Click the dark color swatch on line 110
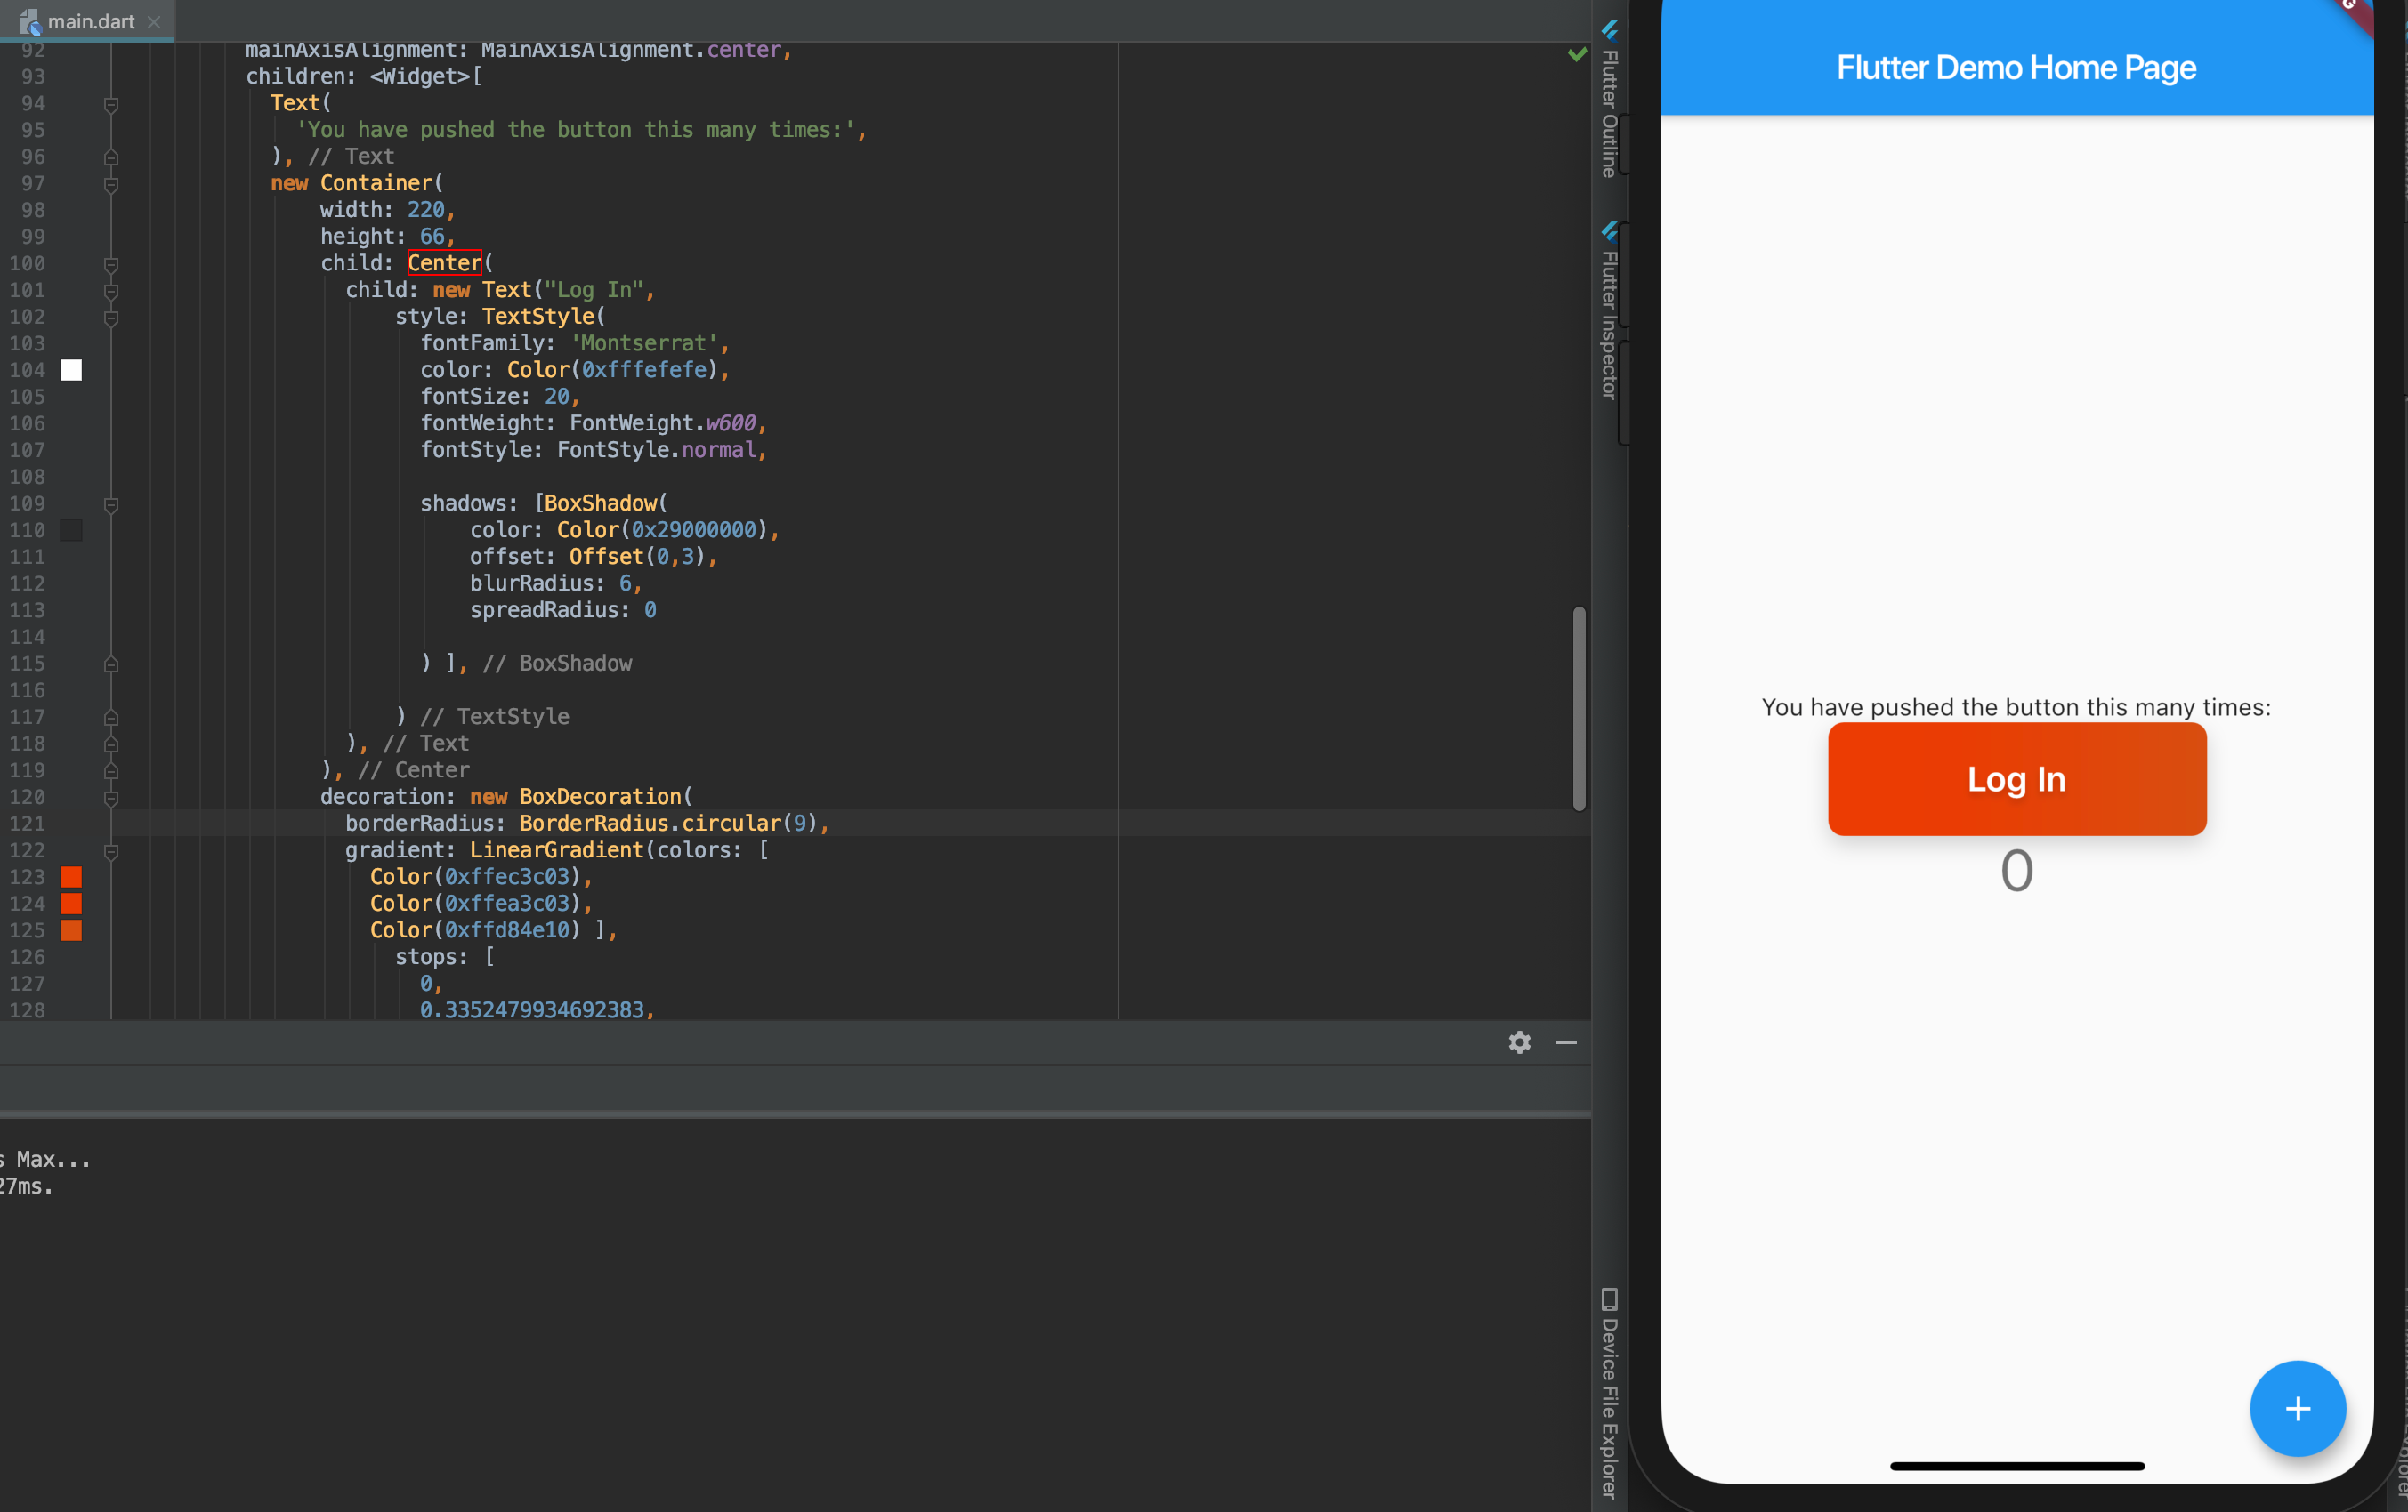 (x=71, y=530)
